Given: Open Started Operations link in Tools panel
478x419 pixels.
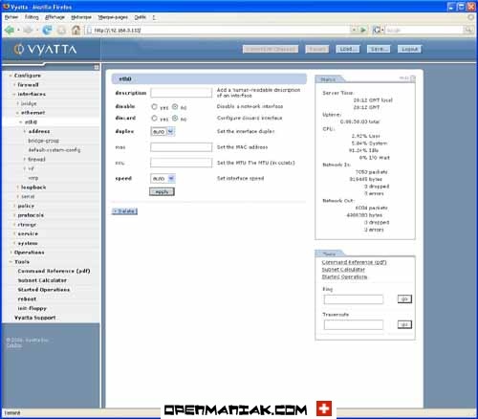Looking at the screenshot, I should click(344, 276).
